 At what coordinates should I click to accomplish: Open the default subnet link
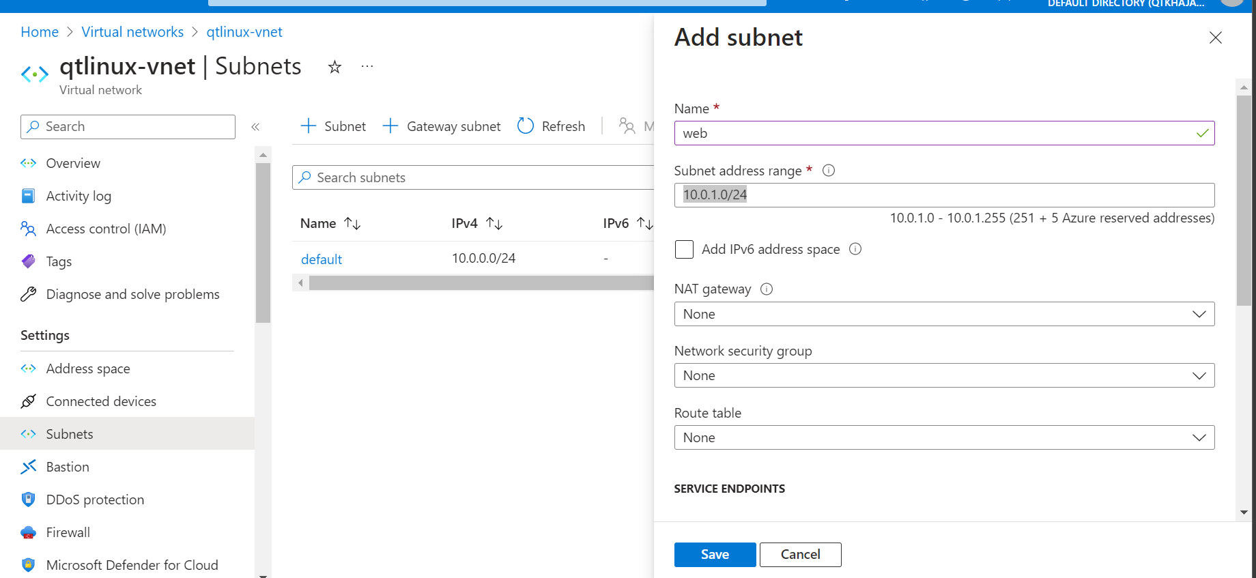tap(322, 259)
